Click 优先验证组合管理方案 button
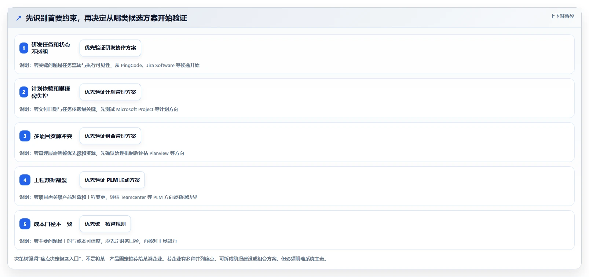Viewport: 589px width, 277px height. pos(110,136)
